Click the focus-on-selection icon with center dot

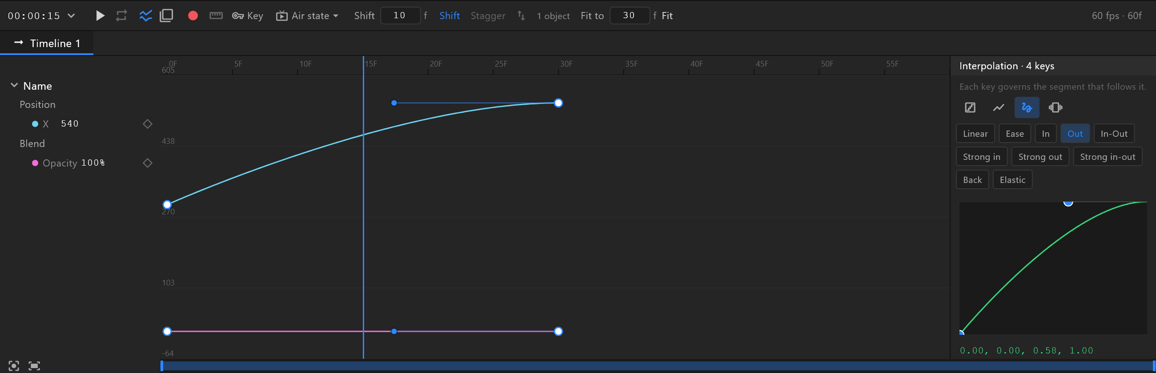click(14, 366)
